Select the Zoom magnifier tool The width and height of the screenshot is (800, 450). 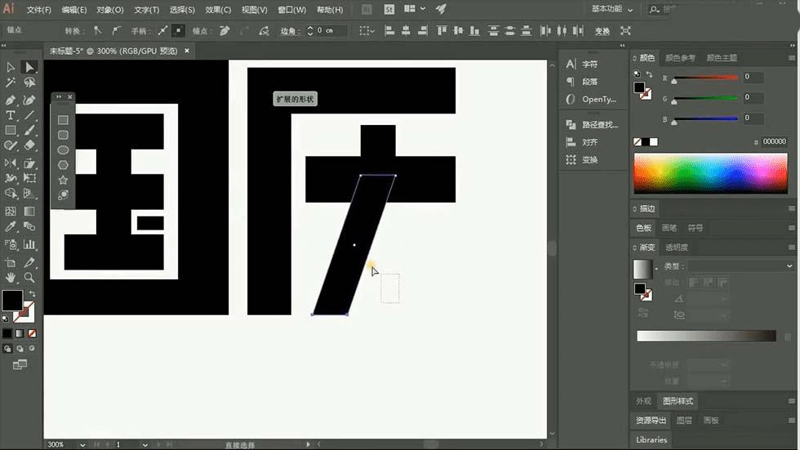coord(29,278)
